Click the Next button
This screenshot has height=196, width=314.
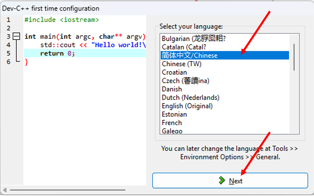click(230, 181)
